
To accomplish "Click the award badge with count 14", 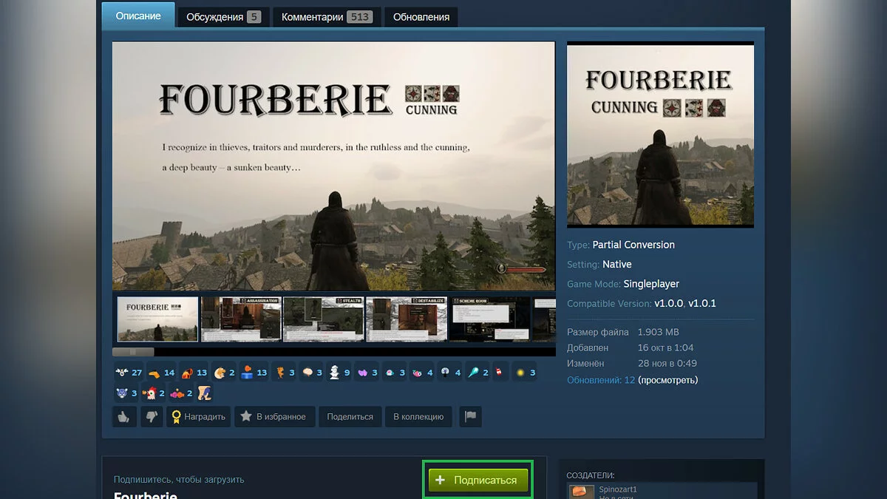I will pyautogui.click(x=154, y=373).
